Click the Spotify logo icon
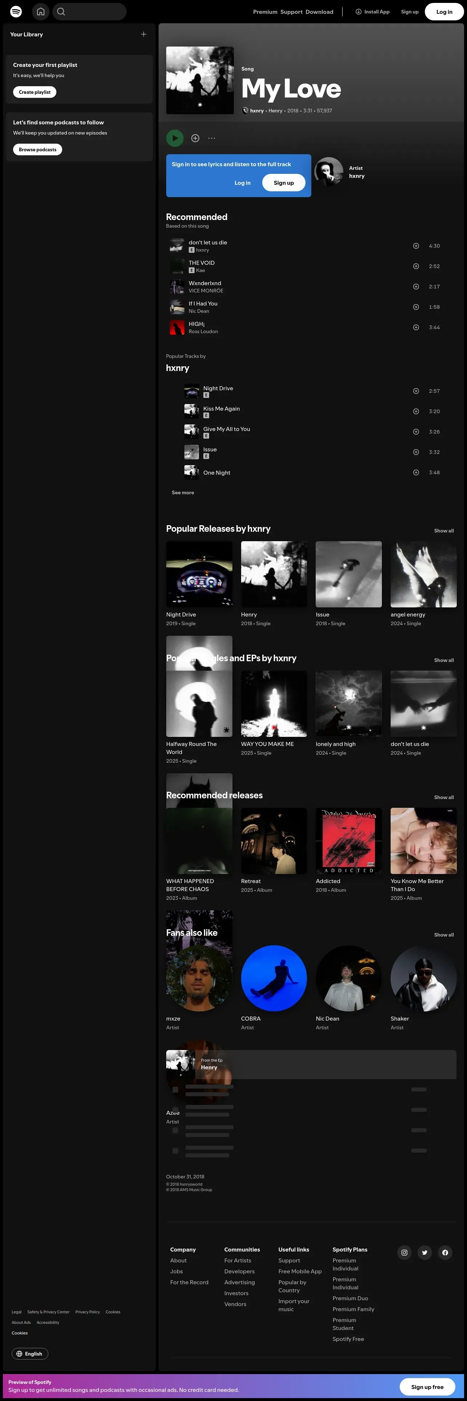This screenshot has width=467, height=1401. tap(16, 11)
